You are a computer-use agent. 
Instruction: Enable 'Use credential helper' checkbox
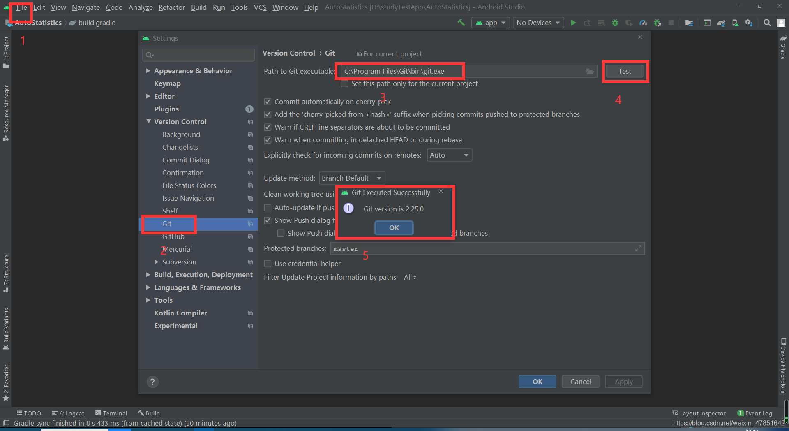coord(268,264)
